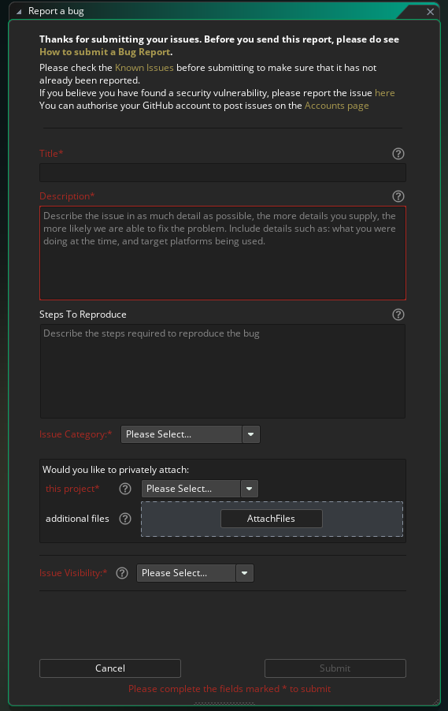Click inside the Description text area
Image resolution: width=448 pixels, height=711 pixels.
(222, 253)
